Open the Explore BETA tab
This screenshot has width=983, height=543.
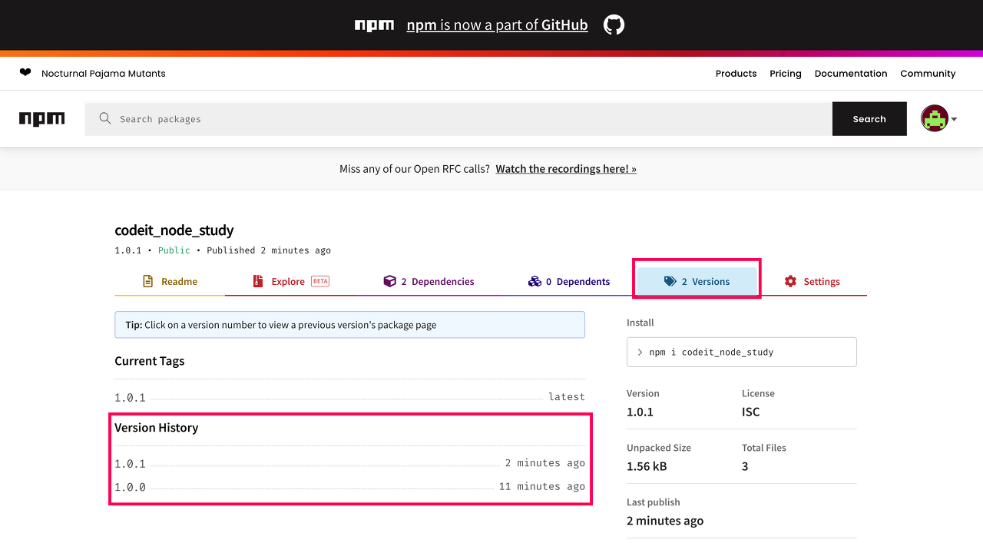291,282
